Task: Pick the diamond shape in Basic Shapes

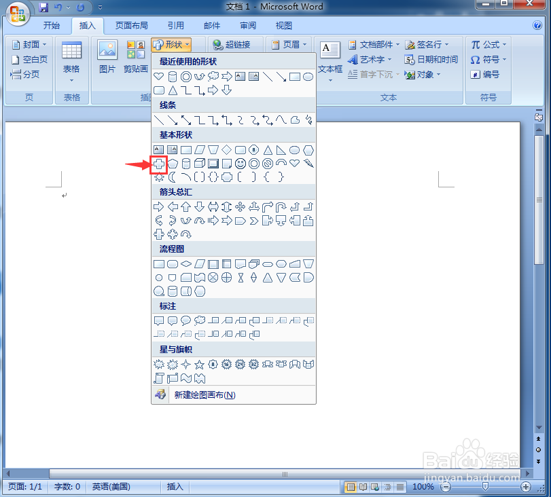Action: [x=227, y=150]
